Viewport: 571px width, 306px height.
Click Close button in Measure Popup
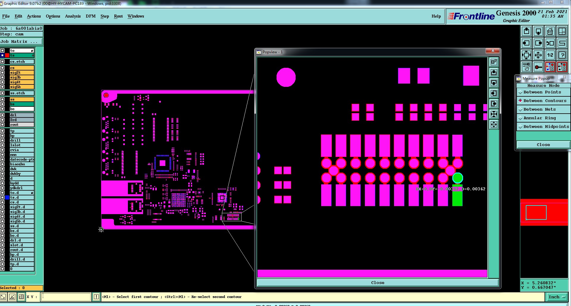coord(543,145)
